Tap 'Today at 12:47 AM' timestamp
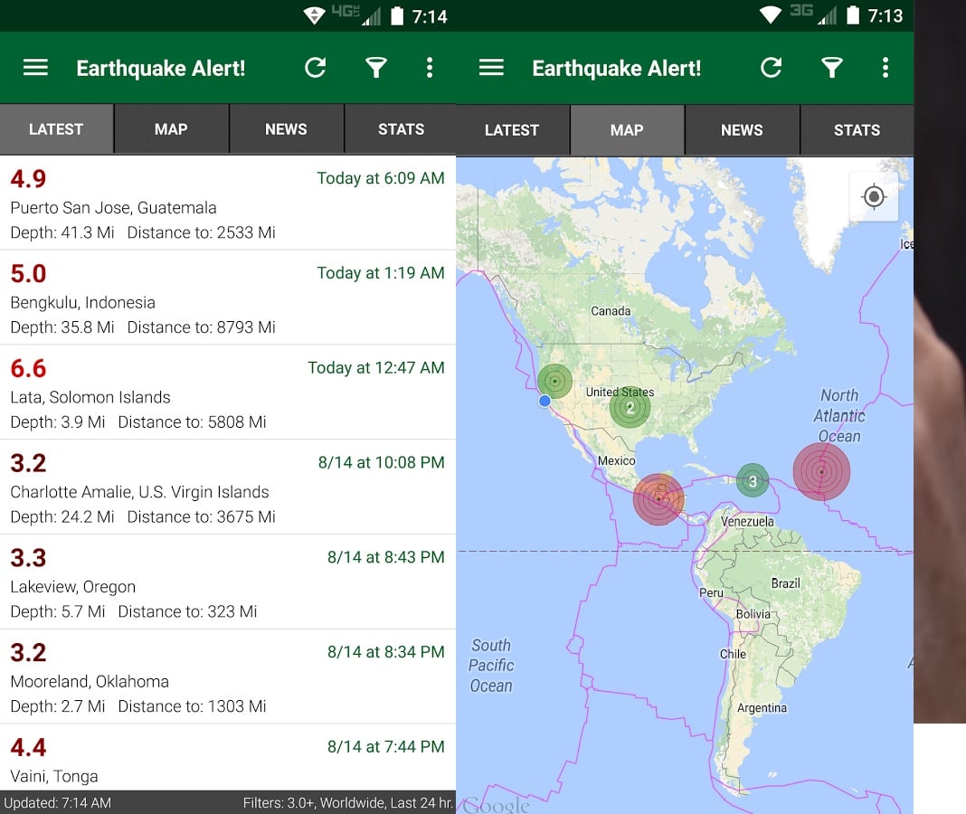The image size is (966, 814). [376, 368]
